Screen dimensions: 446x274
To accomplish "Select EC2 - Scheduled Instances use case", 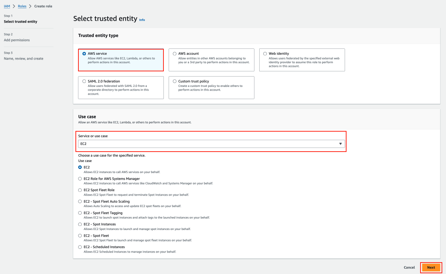I will click(80, 247).
